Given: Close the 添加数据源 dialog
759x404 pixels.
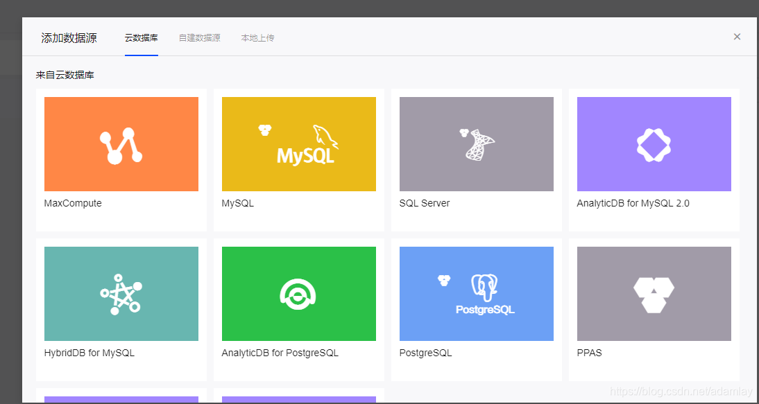Looking at the screenshot, I should point(737,37).
